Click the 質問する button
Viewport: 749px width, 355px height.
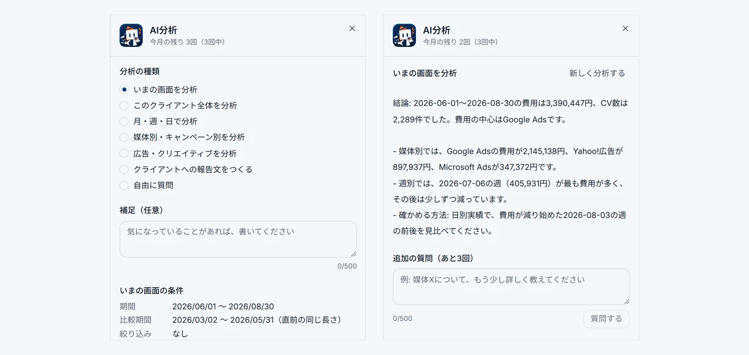click(x=606, y=318)
